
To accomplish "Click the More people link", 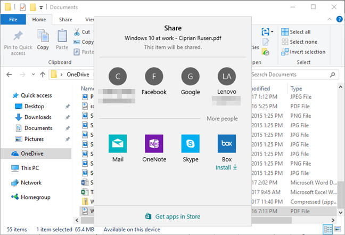I will coord(222,118).
